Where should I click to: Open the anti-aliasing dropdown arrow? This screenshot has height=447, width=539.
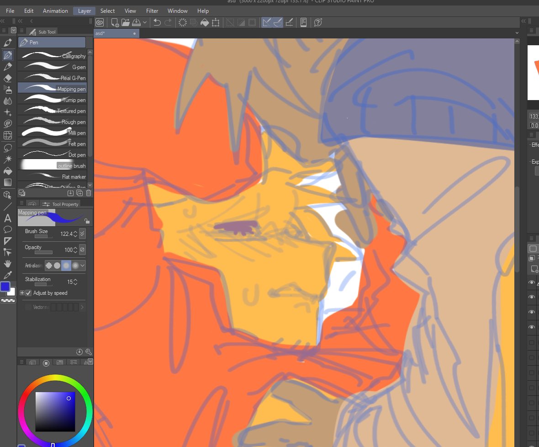(83, 266)
